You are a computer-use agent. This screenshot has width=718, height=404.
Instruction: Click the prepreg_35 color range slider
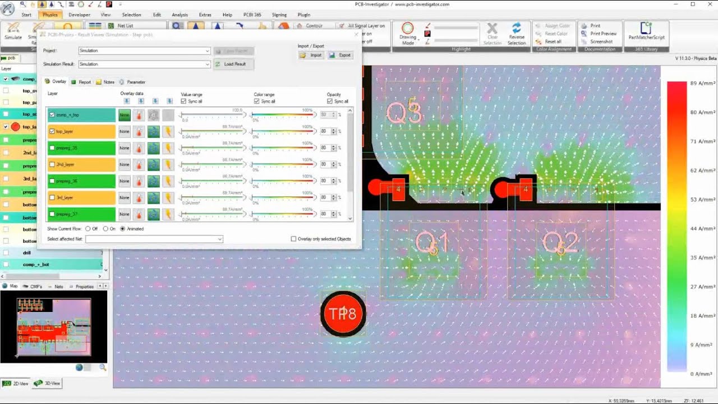click(x=283, y=148)
